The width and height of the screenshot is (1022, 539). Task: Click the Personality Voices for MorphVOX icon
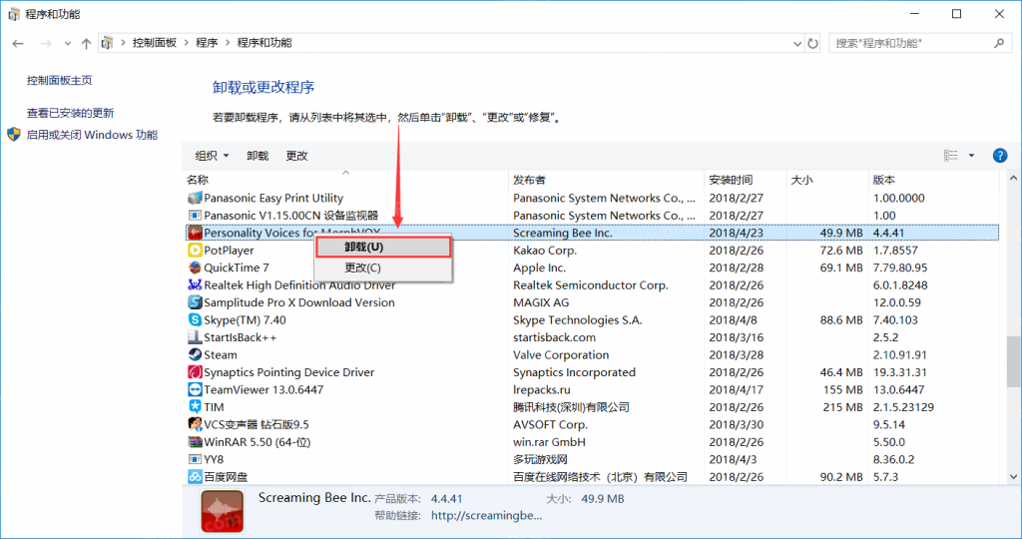195,233
